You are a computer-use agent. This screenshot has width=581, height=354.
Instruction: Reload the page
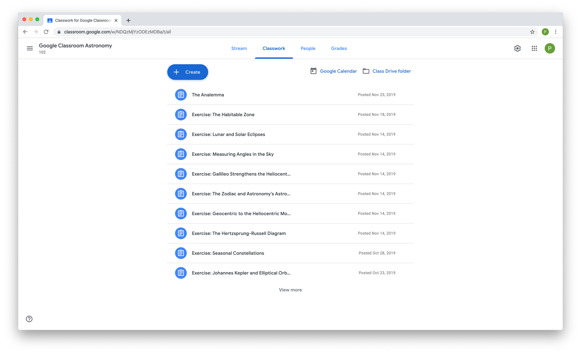tap(46, 32)
